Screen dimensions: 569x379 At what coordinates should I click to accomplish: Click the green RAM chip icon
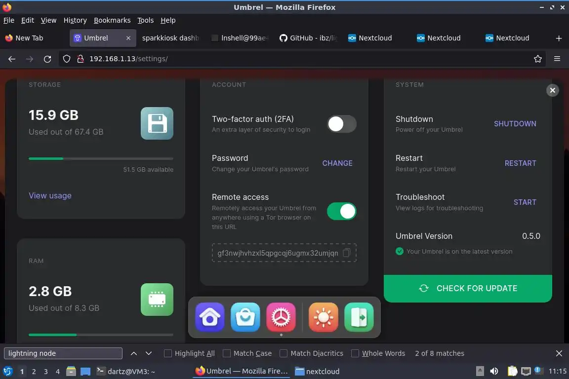(157, 300)
